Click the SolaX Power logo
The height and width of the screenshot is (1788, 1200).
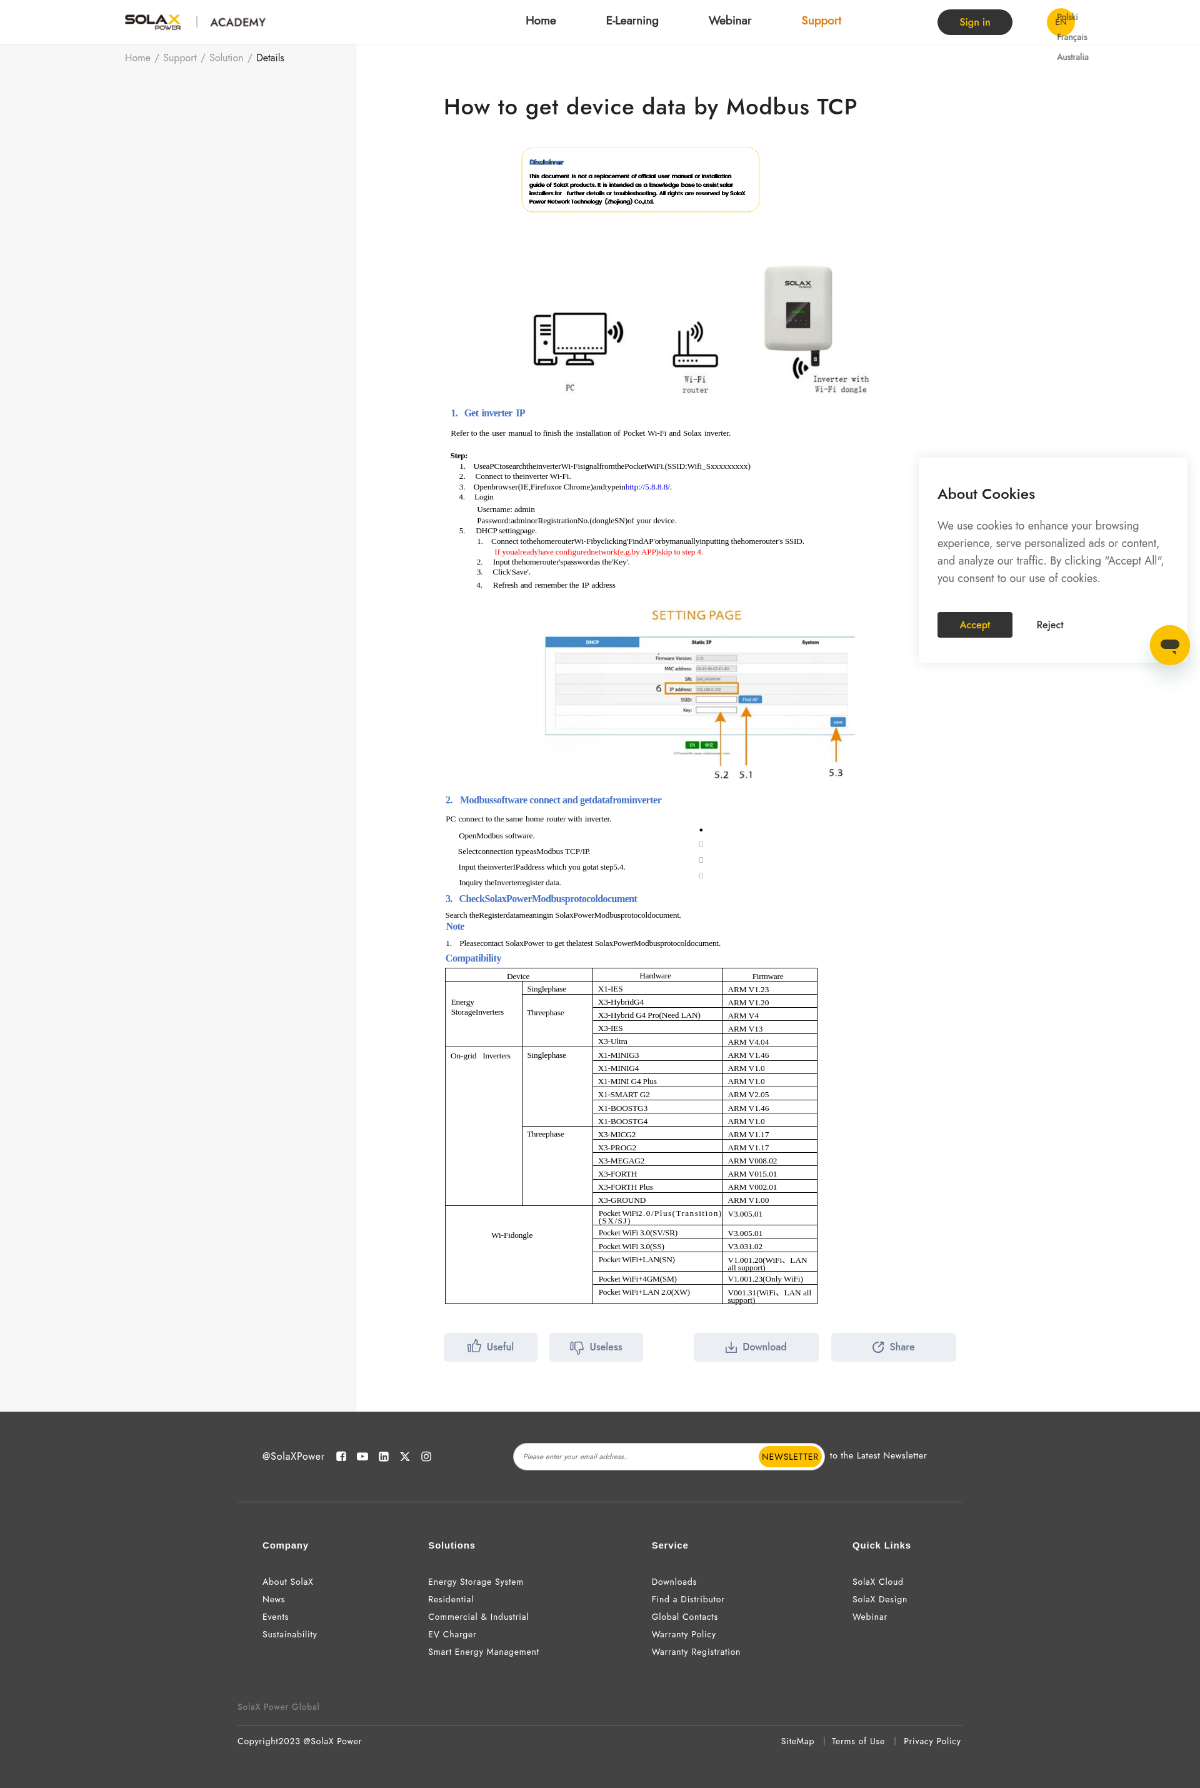point(153,21)
